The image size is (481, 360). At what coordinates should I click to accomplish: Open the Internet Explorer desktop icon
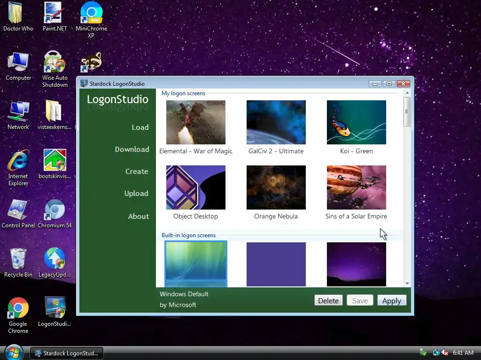[18, 168]
